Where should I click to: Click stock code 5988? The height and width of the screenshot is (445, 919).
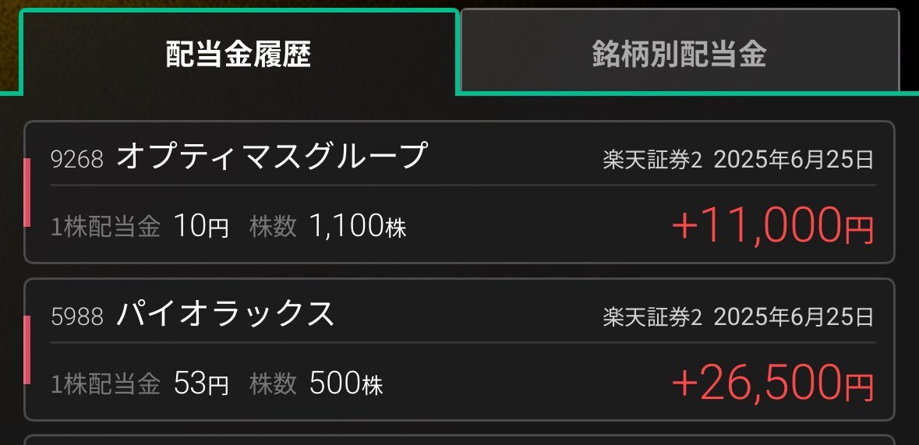[x=77, y=316]
